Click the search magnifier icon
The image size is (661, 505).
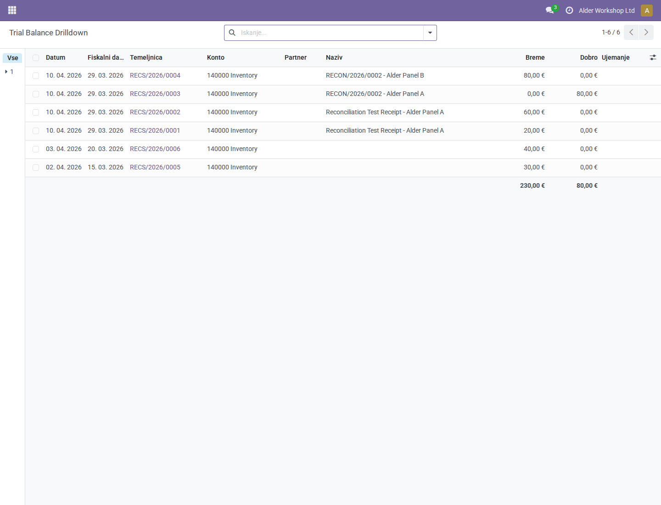[x=232, y=33]
